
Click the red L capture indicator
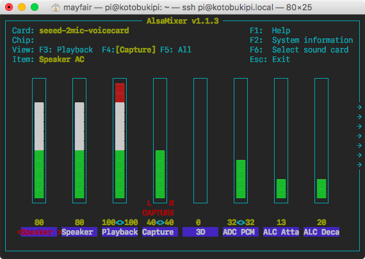click(149, 203)
